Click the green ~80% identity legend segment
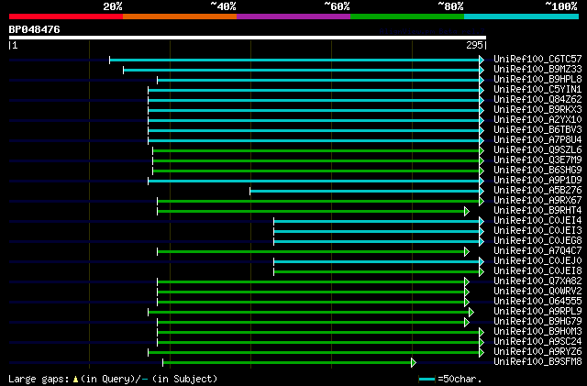587x386 pixels. [x=407, y=17]
